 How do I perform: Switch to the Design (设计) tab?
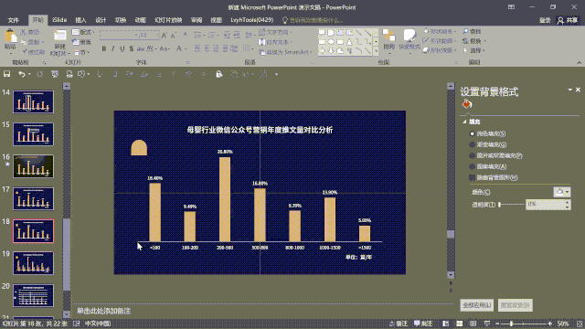(x=101, y=20)
